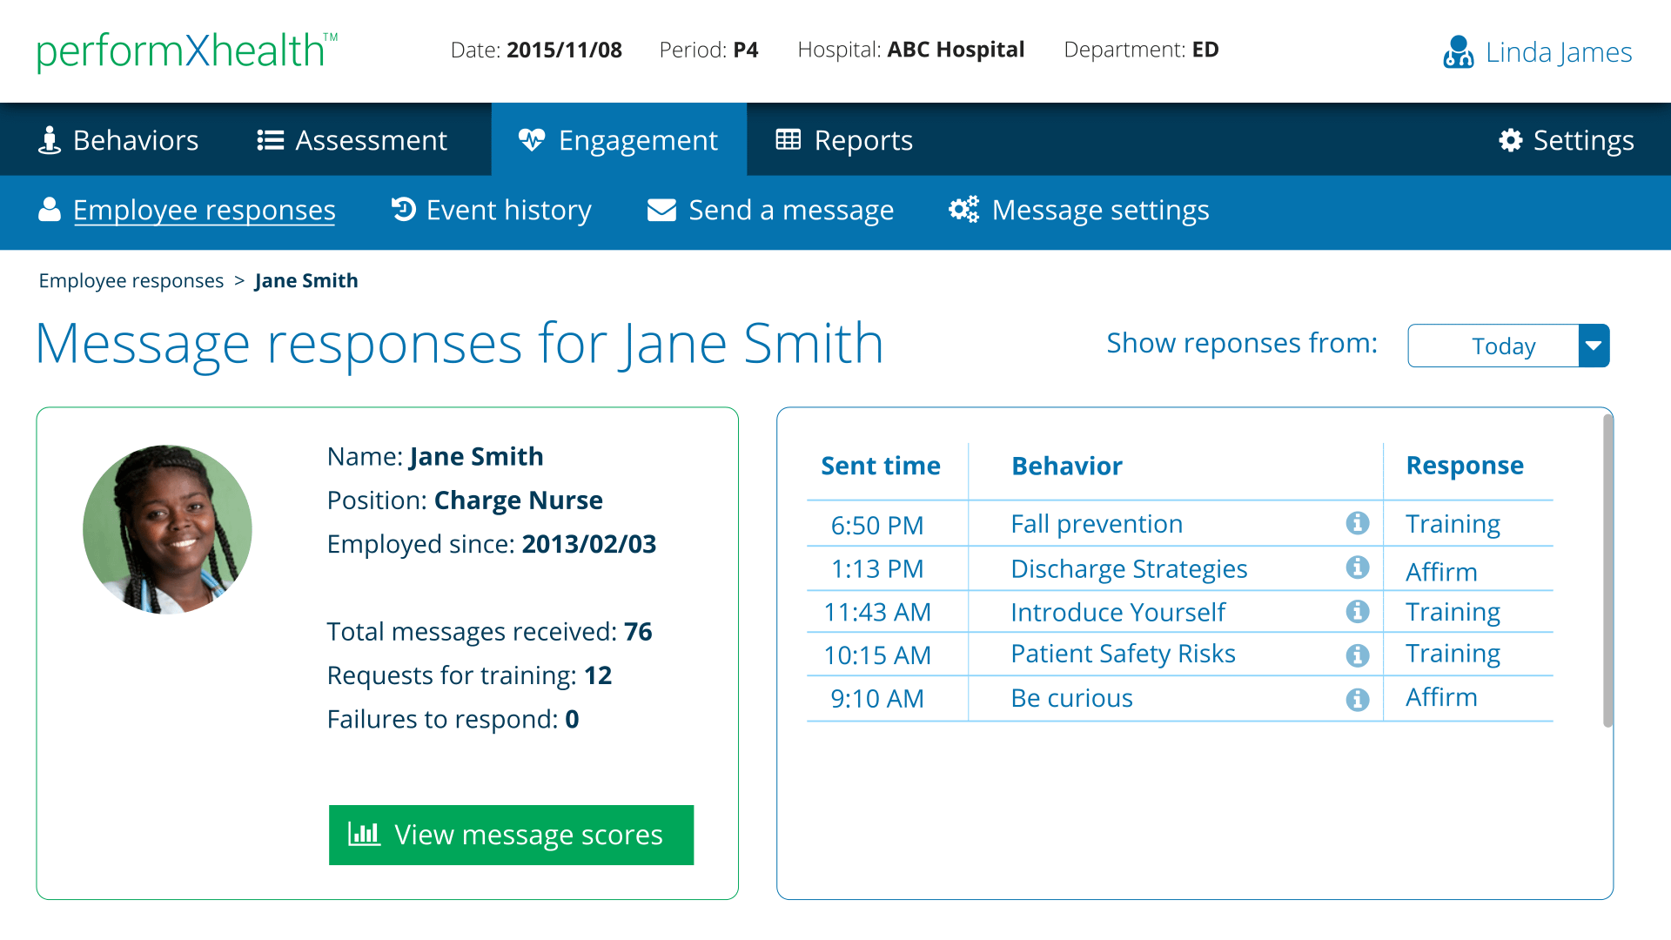Click Jane Smith's profile photo
Screen dimensions: 1671x940
[x=167, y=529]
